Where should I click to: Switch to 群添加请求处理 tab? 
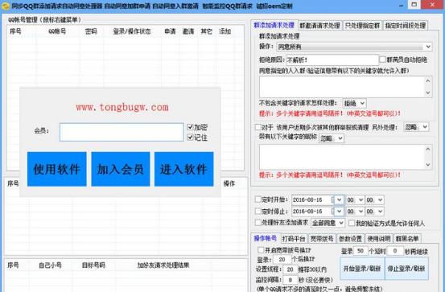click(274, 25)
